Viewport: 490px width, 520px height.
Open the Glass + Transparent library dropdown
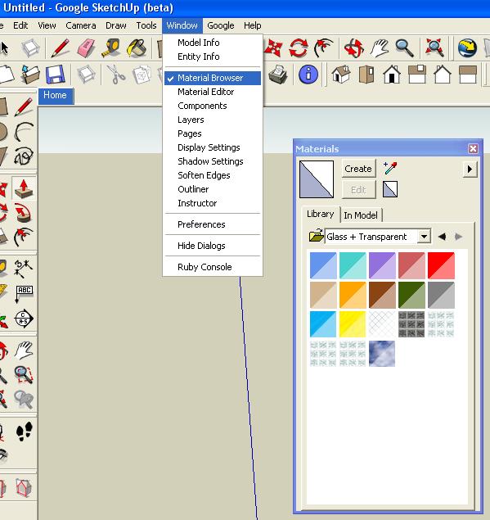[424, 237]
